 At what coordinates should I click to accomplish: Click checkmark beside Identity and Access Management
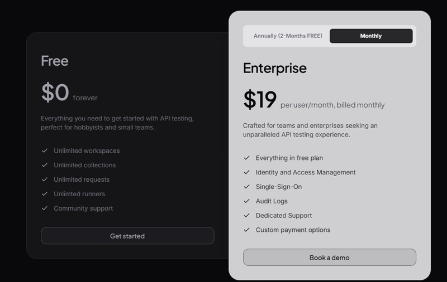(x=246, y=172)
